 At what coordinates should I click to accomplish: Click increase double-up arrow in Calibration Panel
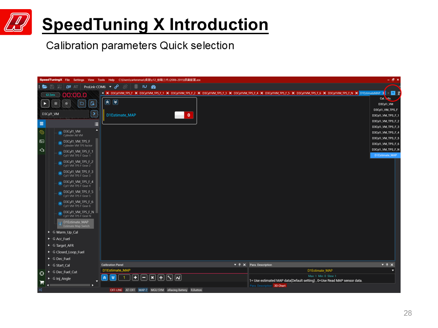104,277
